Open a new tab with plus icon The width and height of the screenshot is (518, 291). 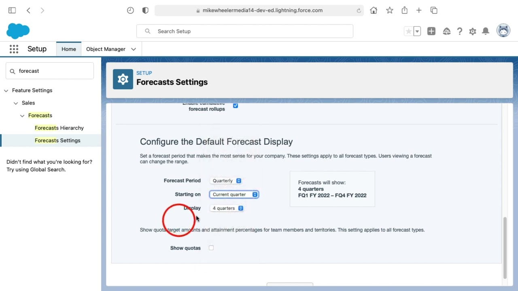(x=419, y=11)
